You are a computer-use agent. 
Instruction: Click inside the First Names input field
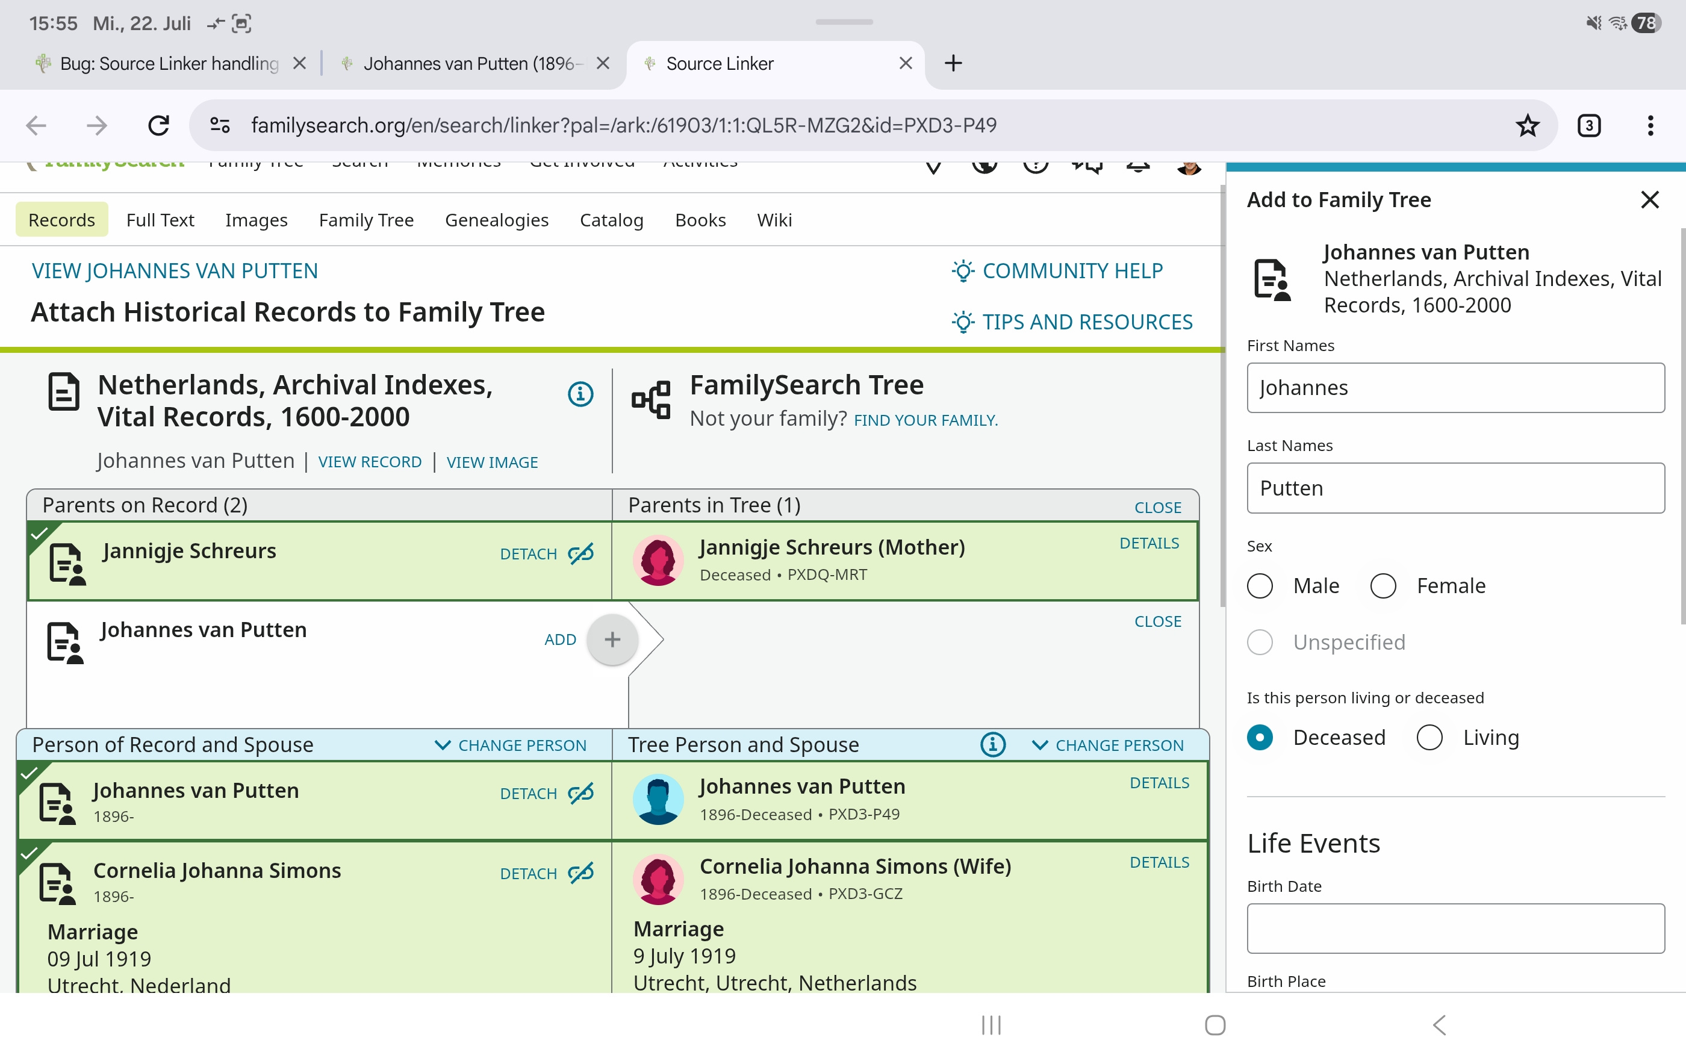[x=1455, y=388]
